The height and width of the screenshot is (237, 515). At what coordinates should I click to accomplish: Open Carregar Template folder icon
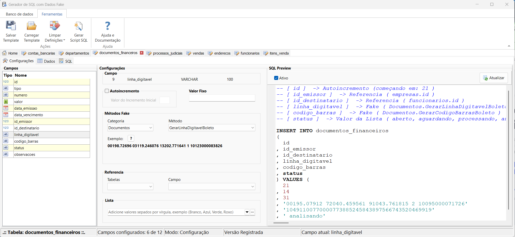coord(32,26)
